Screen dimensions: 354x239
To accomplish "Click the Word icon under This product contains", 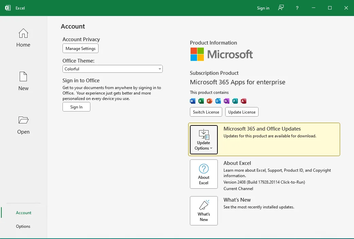I will pos(193,101).
